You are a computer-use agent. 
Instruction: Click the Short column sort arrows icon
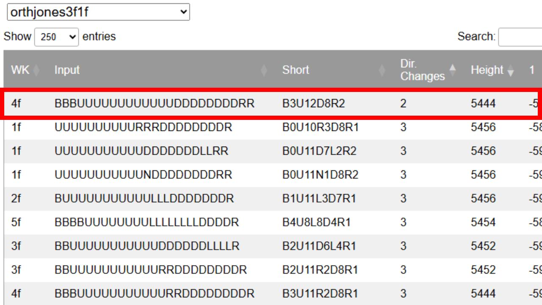382,70
